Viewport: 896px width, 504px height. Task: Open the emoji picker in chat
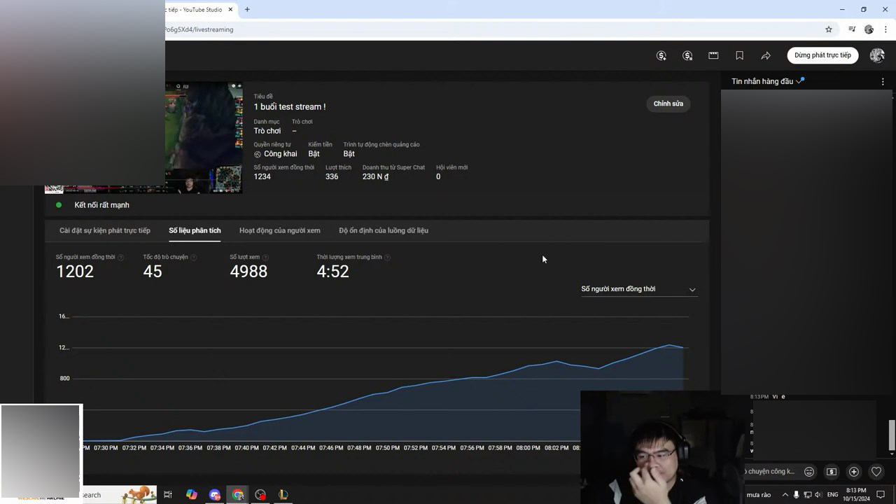click(x=809, y=472)
